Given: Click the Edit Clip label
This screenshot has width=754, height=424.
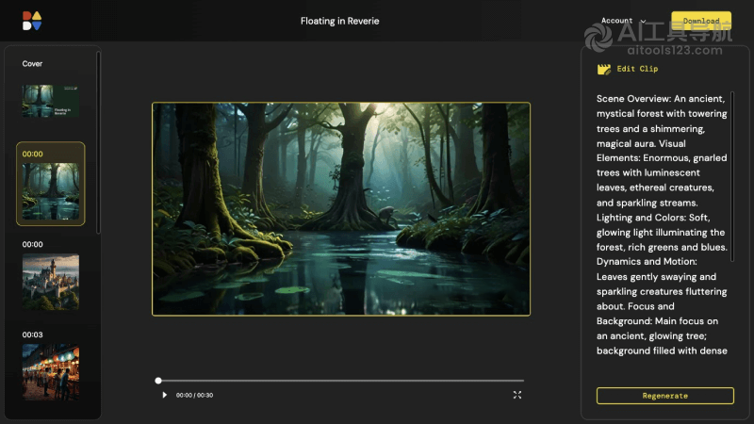Looking at the screenshot, I should (637, 69).
